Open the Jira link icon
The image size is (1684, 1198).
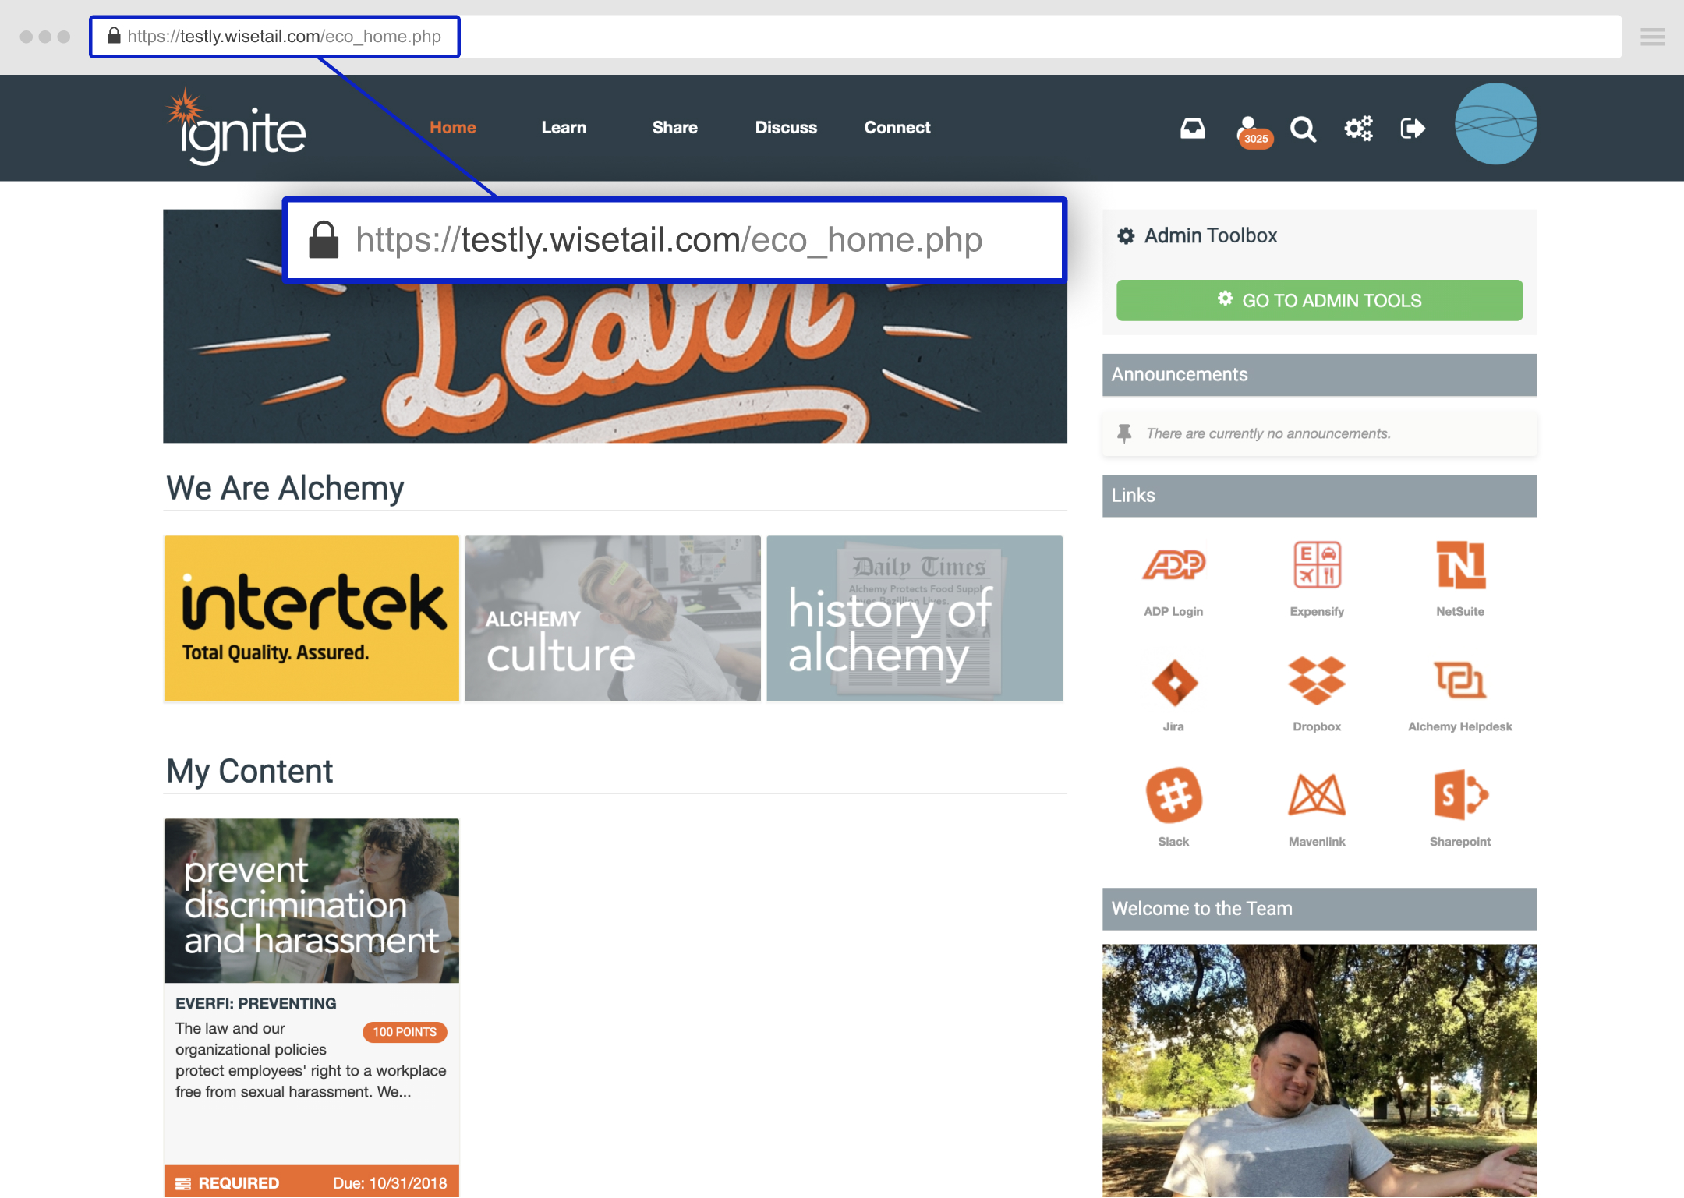point(1173,682)
